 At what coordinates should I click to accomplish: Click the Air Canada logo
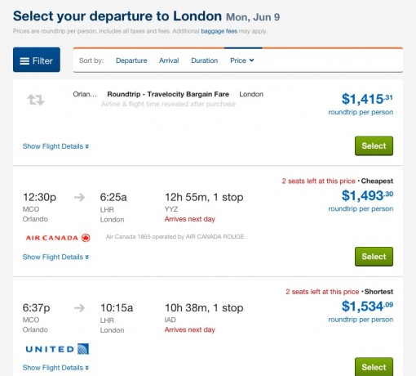[58, 238]
